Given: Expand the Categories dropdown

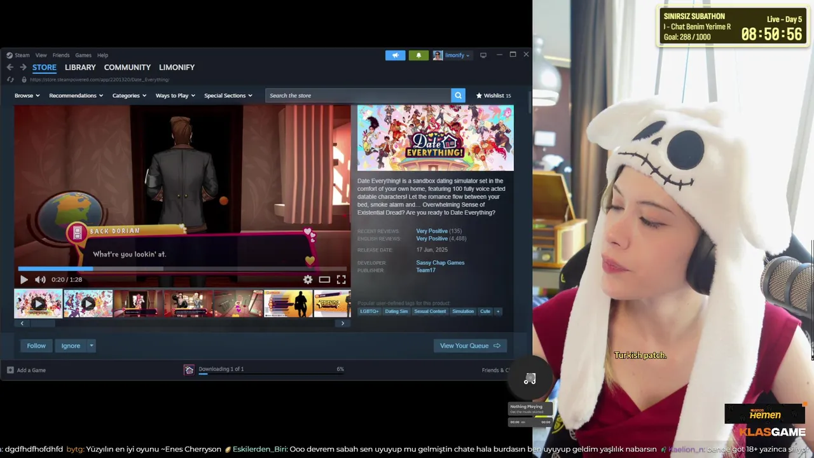Looking at the screenshot, I should (129, 95).
